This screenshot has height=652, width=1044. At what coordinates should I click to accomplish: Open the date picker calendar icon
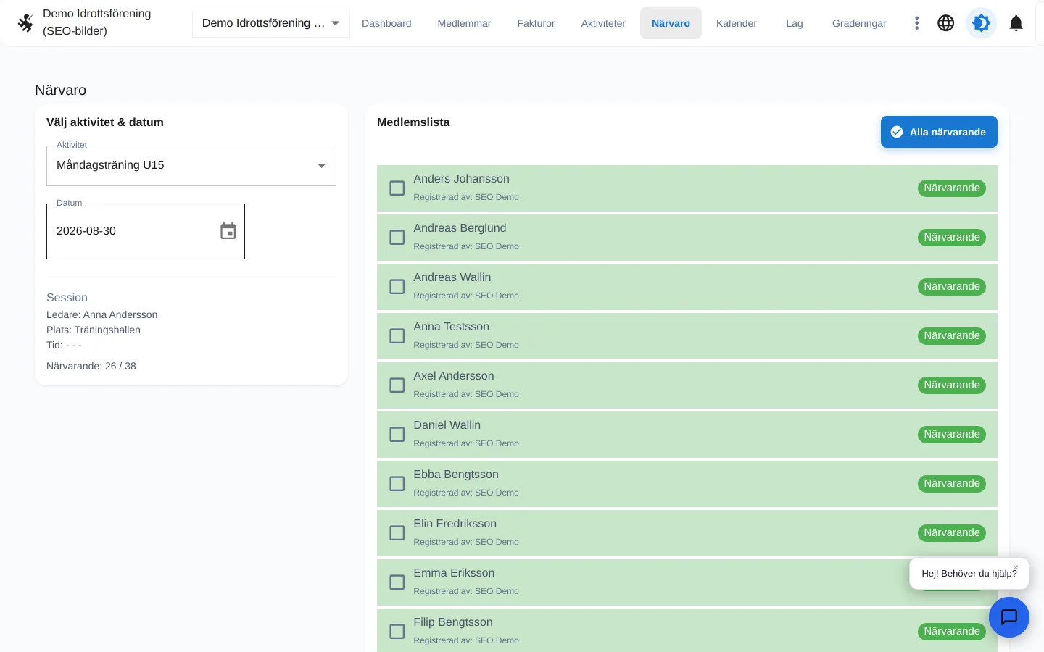coord(228,231)
